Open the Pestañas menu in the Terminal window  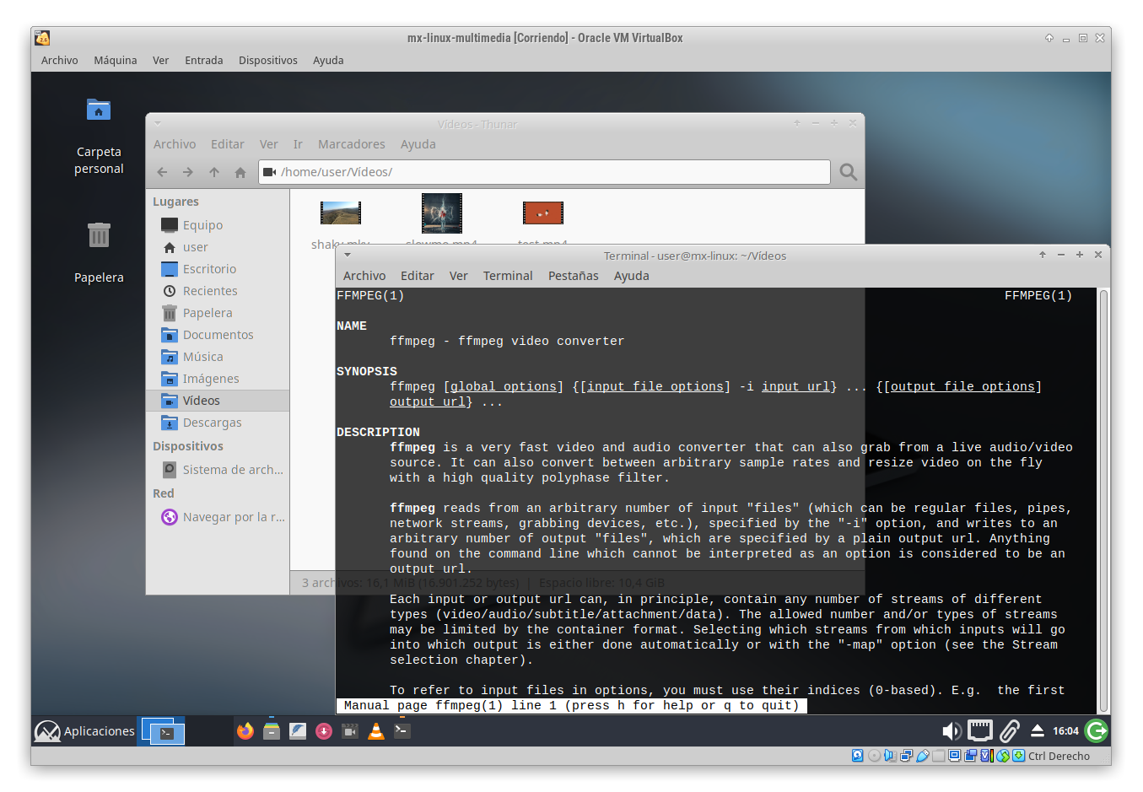click(573, 275)
